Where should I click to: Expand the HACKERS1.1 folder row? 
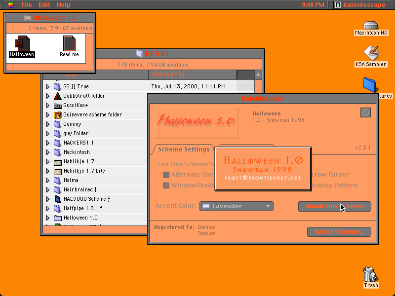pyautogui.click(x=48, y=143)
